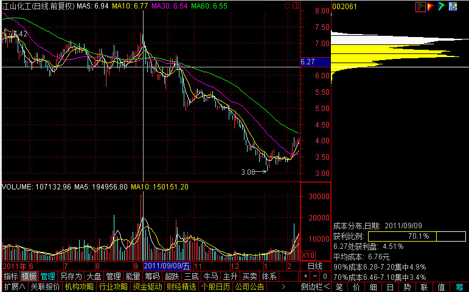
Task: Click the 超跌 indicator button
Action: (x=172, y=276)
